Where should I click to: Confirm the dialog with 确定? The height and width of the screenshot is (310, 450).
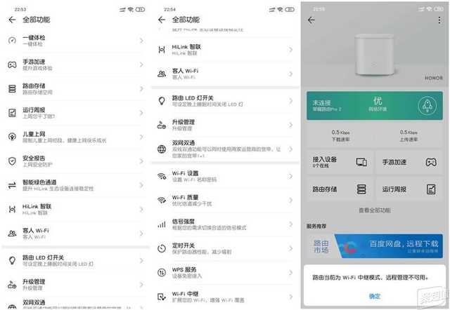pos(375,296)
